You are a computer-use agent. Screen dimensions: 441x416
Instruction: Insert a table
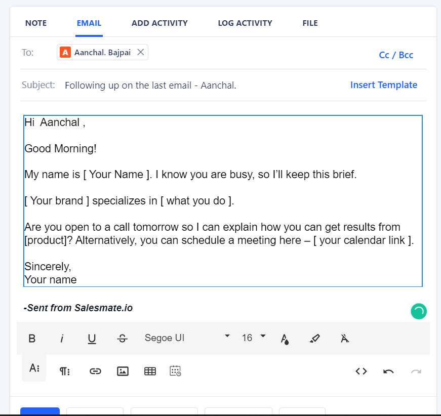pos(150,371)
